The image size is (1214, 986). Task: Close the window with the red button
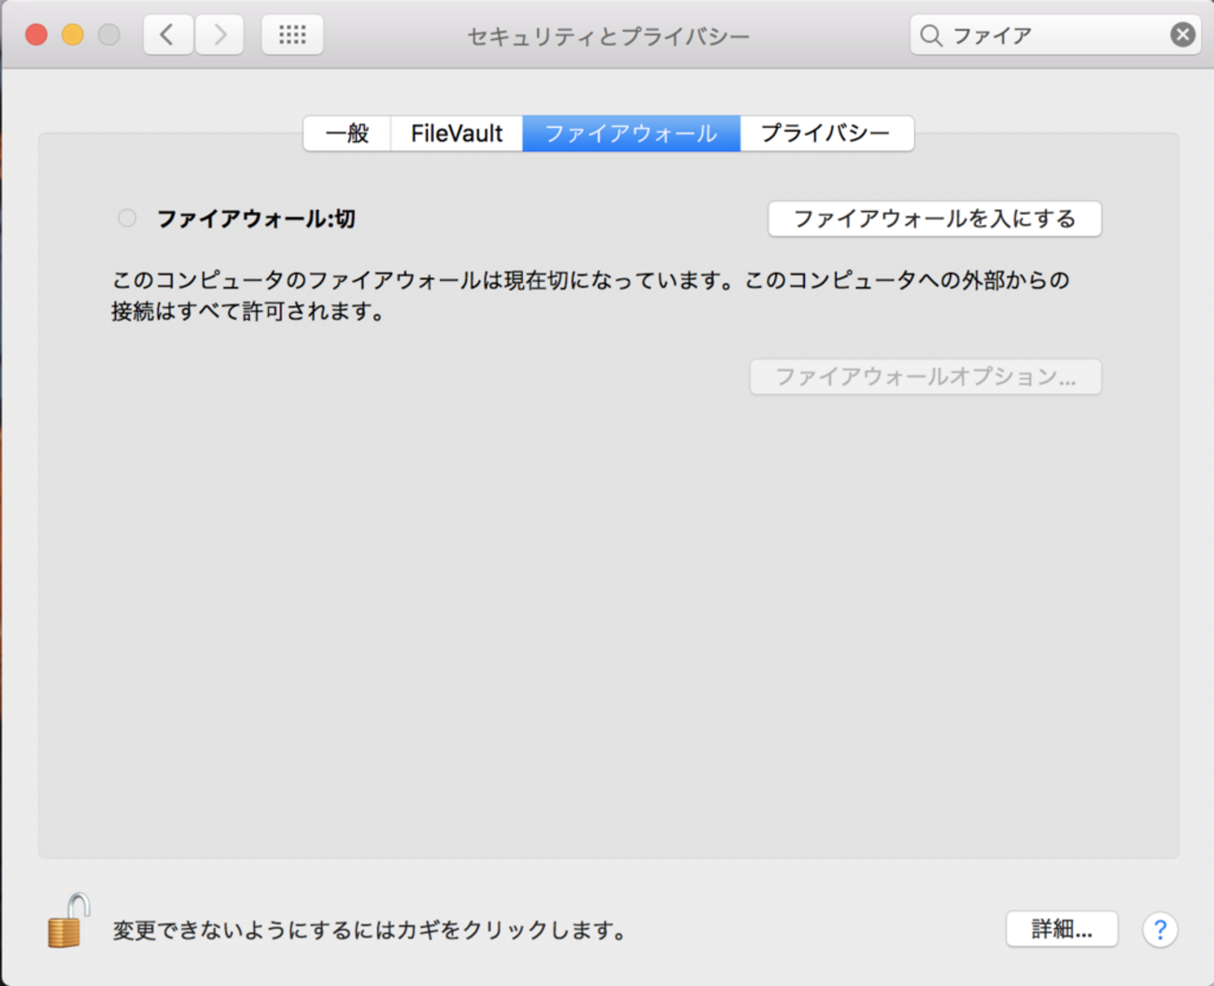36,35
